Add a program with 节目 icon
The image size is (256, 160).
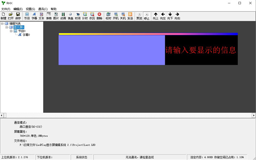click(x=27, y=16)
